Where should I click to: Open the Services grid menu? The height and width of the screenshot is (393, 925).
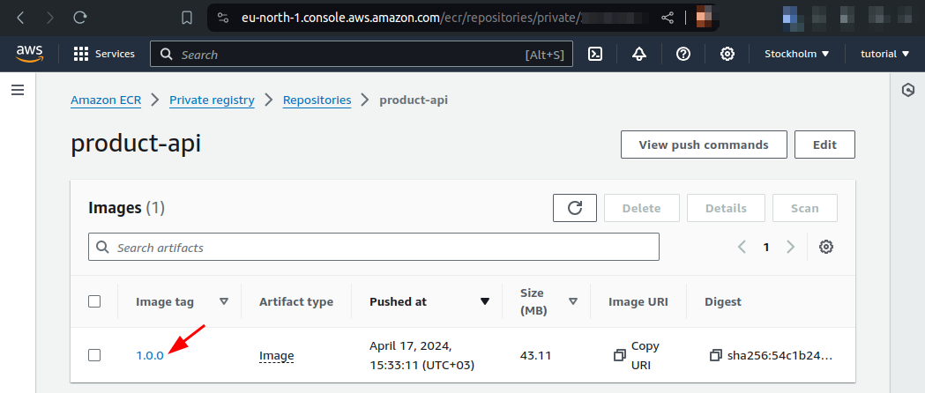pyautogui.click(x=104, y=55)
